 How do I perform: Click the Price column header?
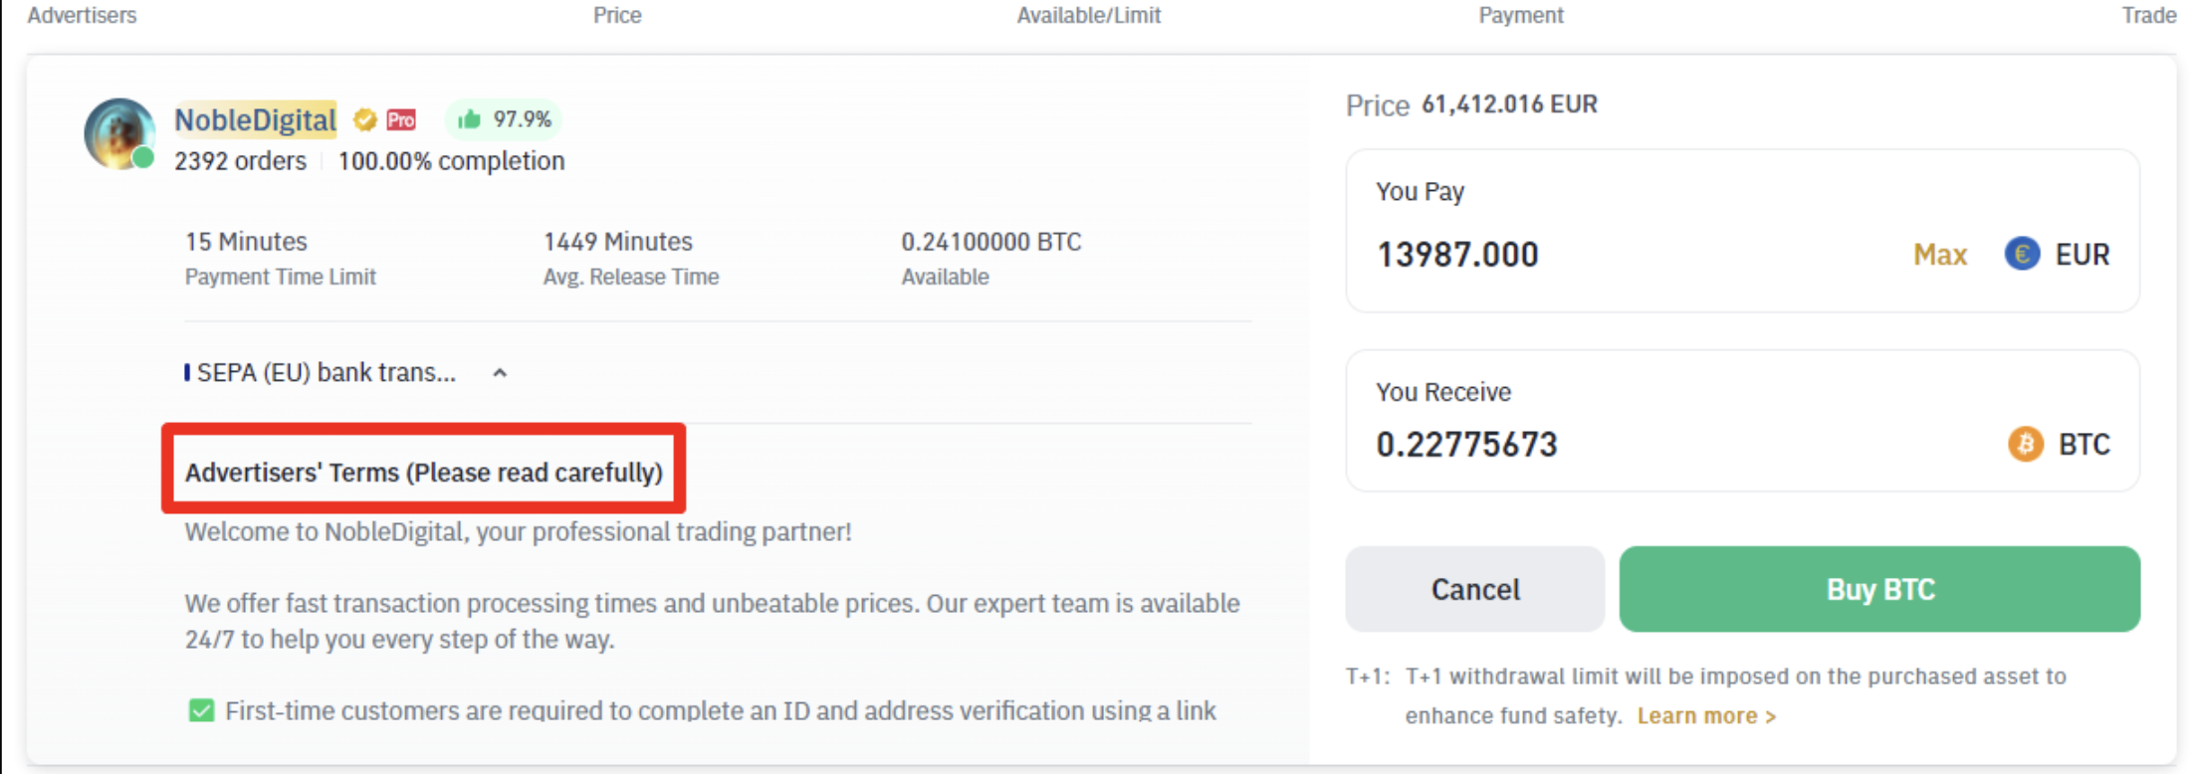(617, 15)
